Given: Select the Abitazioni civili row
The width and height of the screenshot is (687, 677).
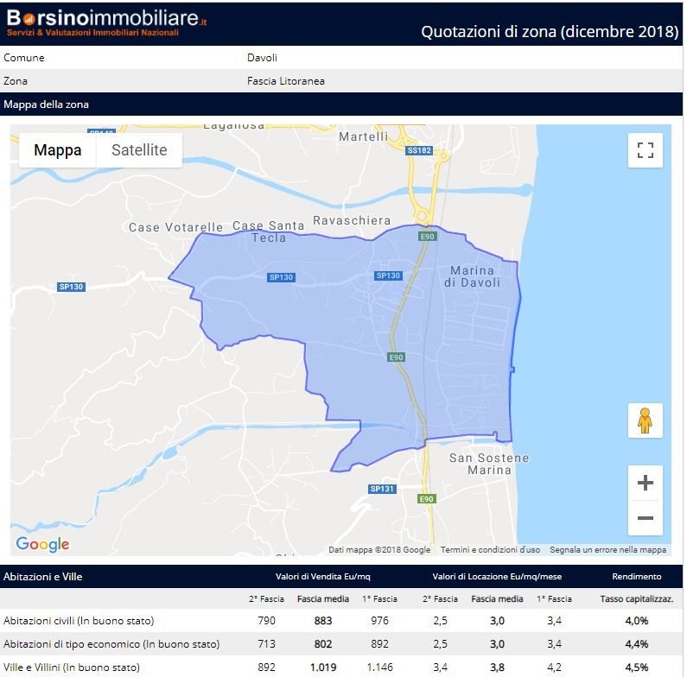Looking at the screenshot, I should pyautogui.click(x=79, y=621).
